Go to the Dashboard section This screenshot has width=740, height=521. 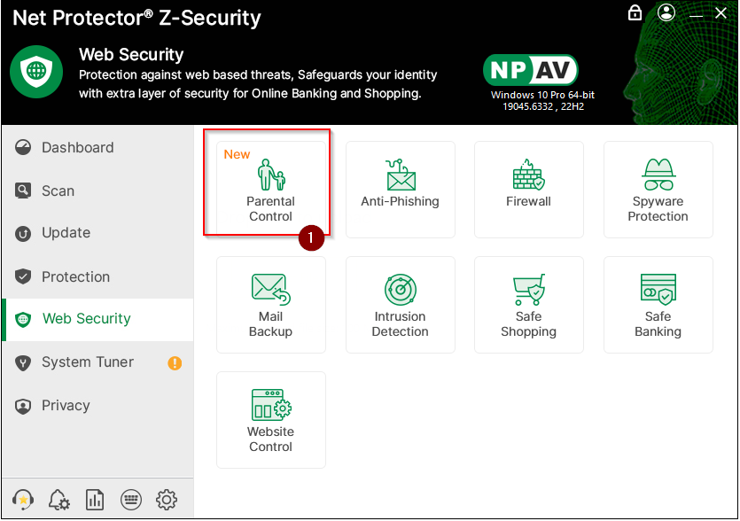77,148
